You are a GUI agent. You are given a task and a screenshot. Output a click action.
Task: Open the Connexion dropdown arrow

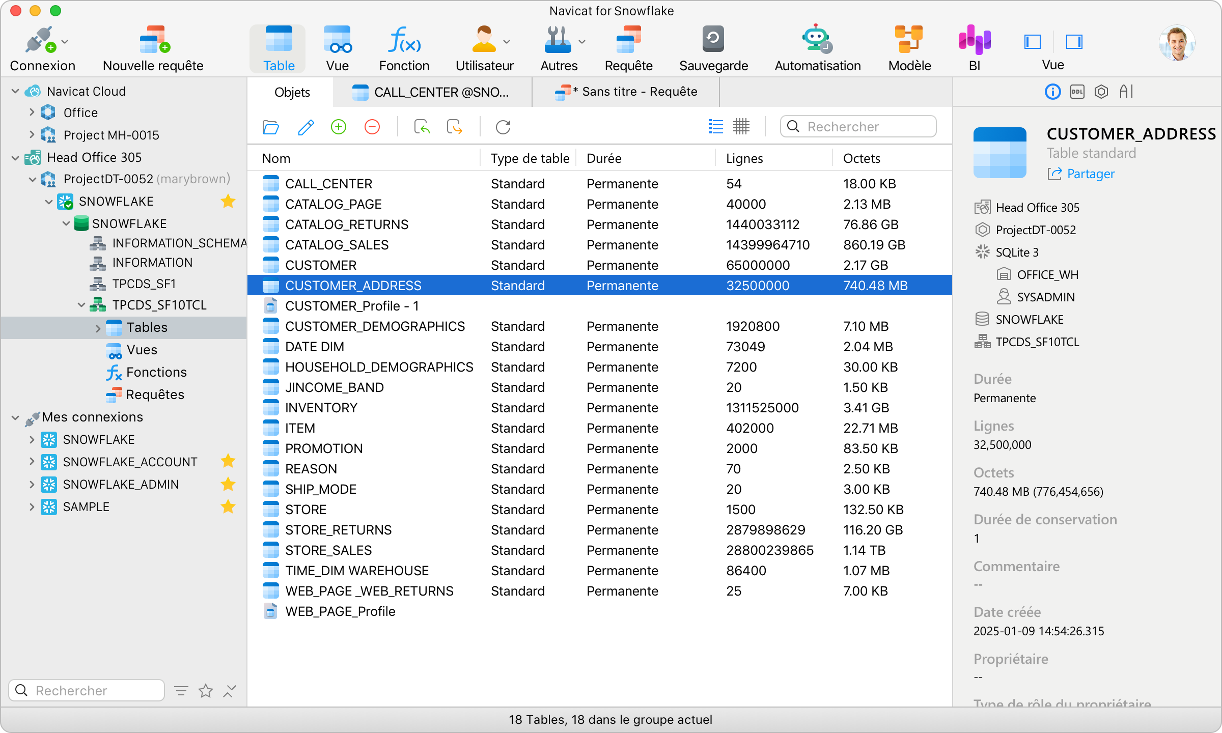(x=65, y=42)
